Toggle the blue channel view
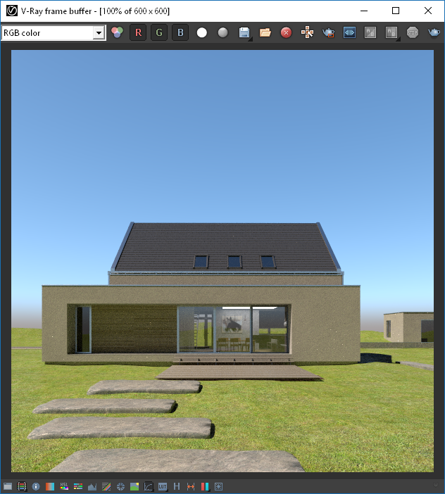 point(180,32)
